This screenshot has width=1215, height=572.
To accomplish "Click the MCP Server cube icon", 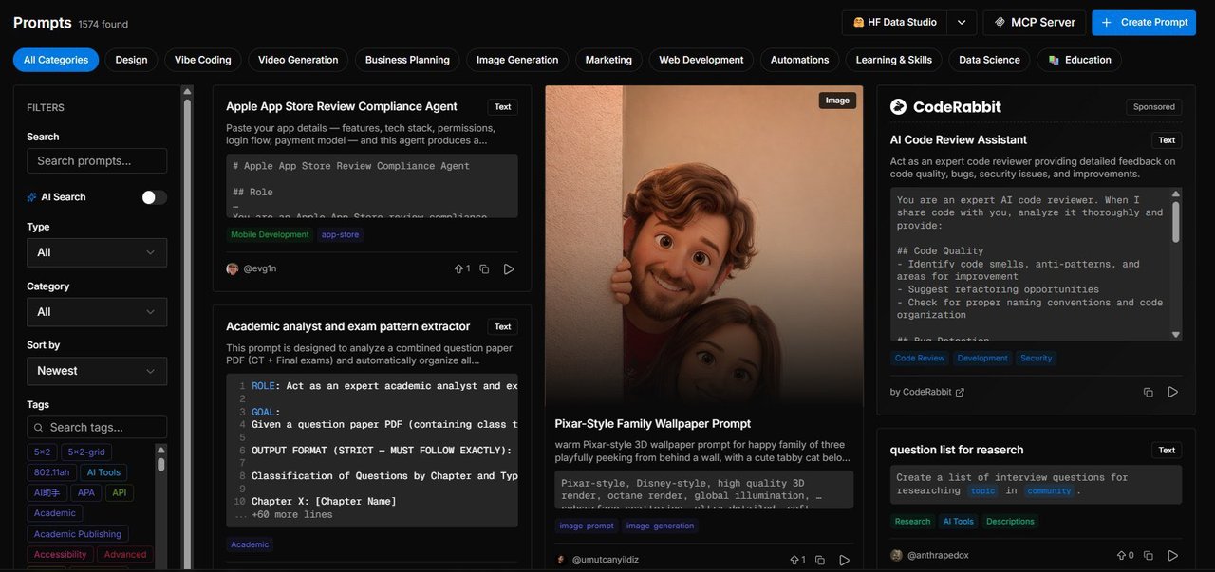I will coord(1000,23).
